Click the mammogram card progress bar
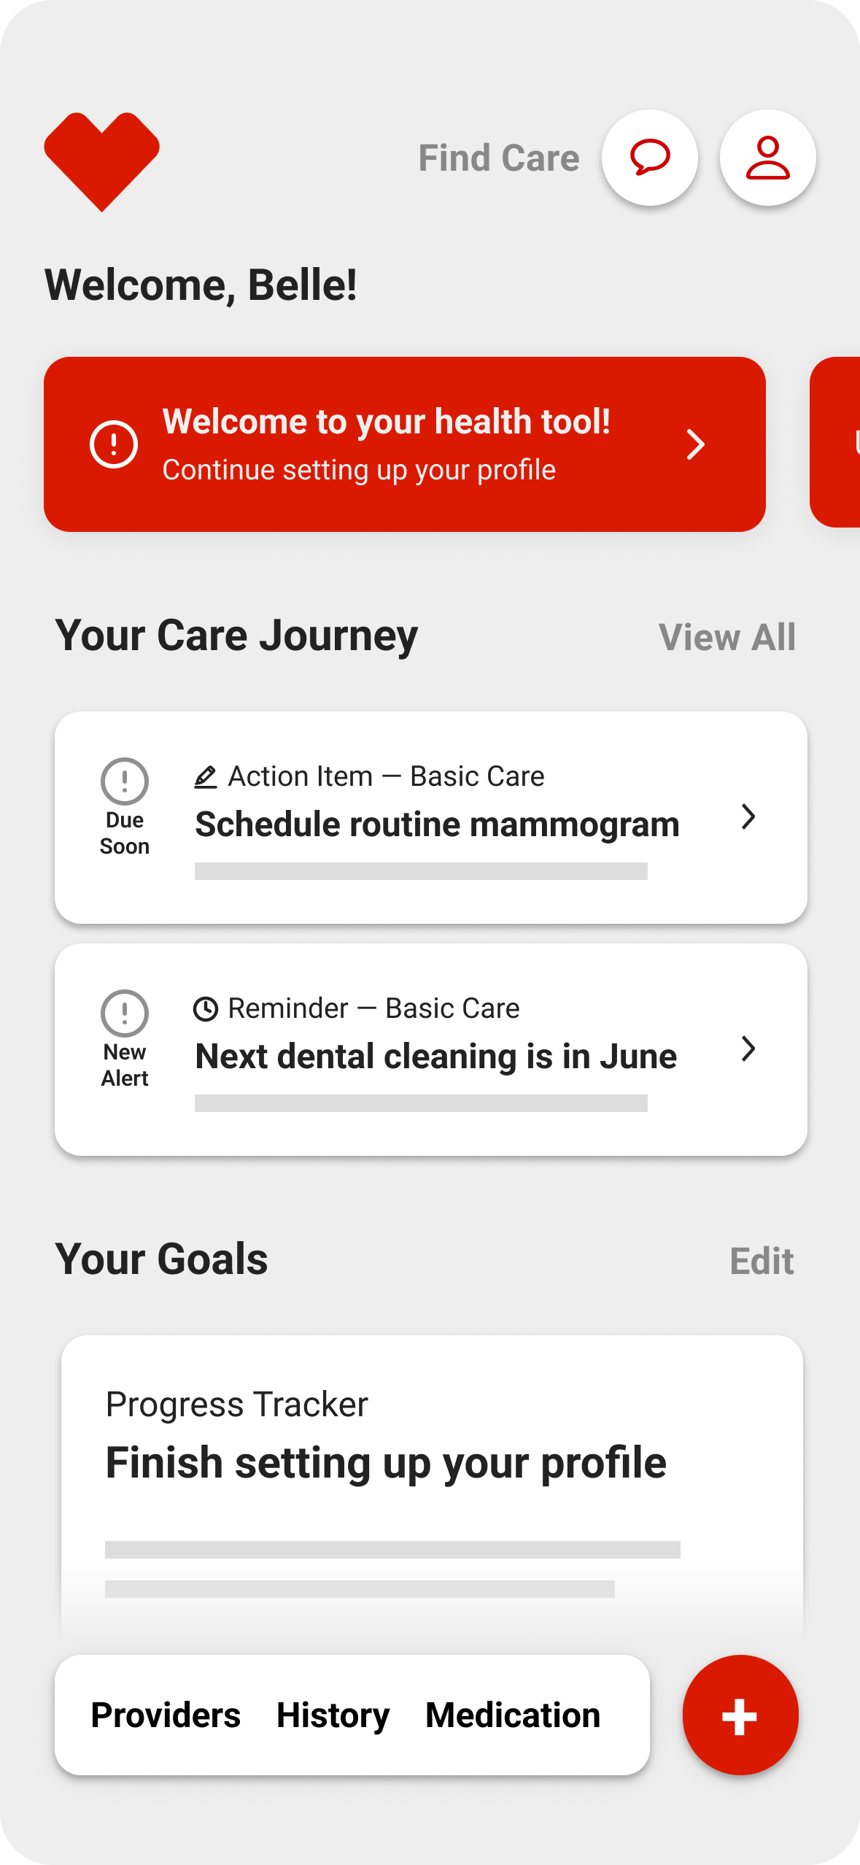Image resolution: width=860 pixels, height=1865 pixels. 421,871
